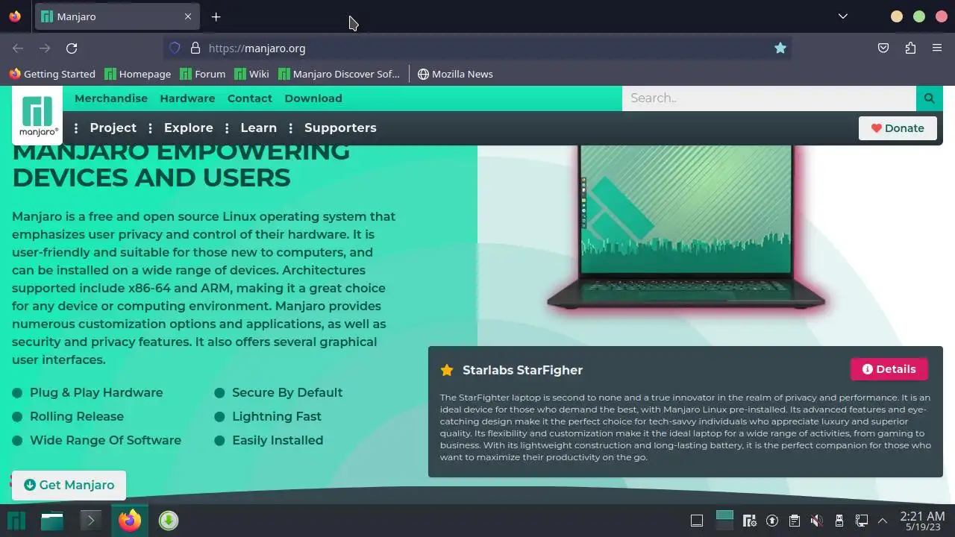Click the site security padlock icon
Screen dimensions: 955x537
click(x=195, y=48)
